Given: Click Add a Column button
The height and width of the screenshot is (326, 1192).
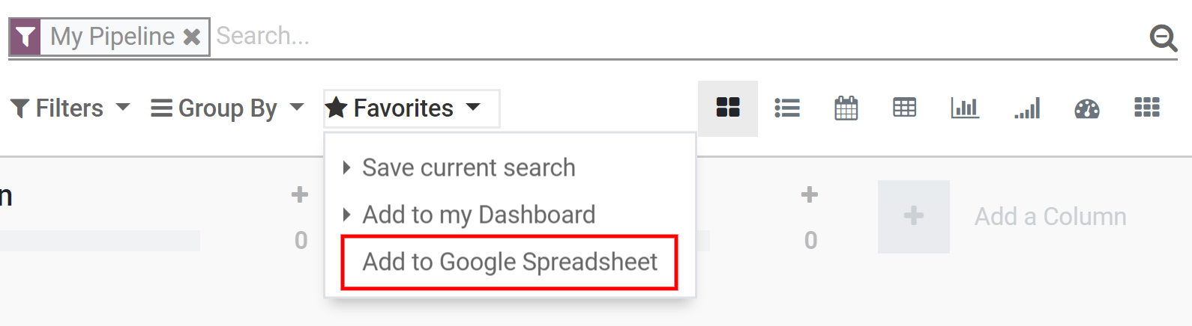Looking at the screenshot, I should [x=1050, y=217].
